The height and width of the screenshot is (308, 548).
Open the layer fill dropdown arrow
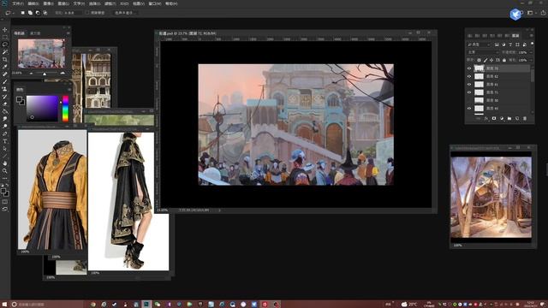[x=531, y=60]
